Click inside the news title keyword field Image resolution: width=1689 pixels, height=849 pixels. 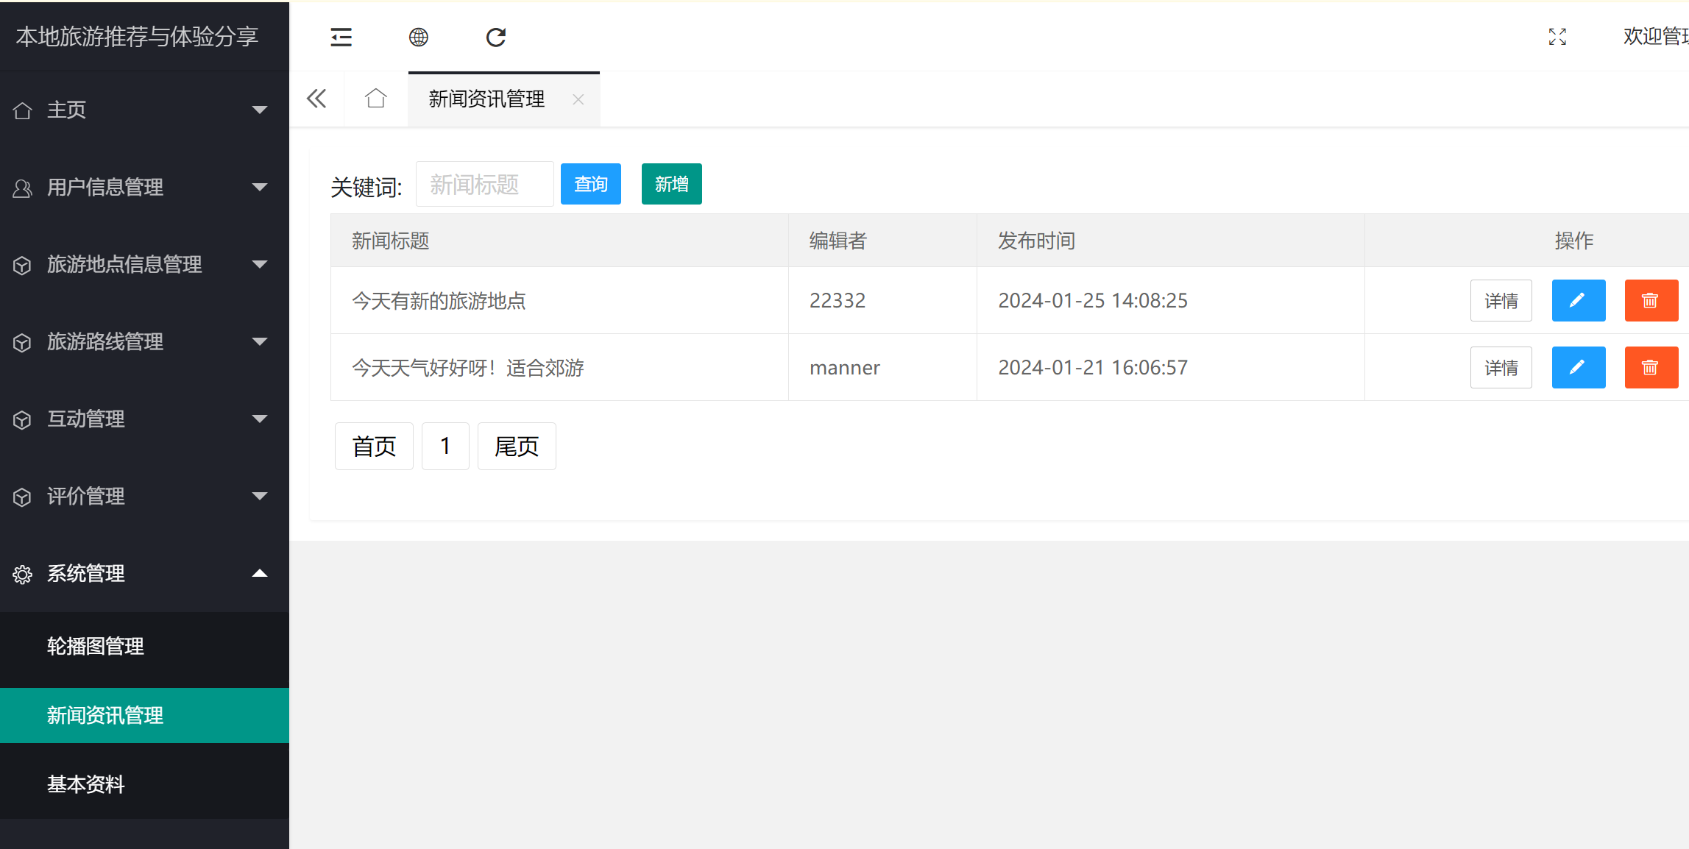pyautogui.click(x=484, y=184)
